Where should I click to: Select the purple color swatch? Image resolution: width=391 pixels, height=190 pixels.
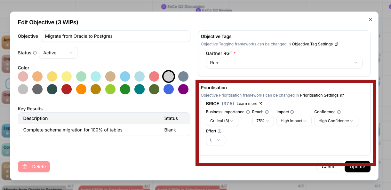pos(183,89)
